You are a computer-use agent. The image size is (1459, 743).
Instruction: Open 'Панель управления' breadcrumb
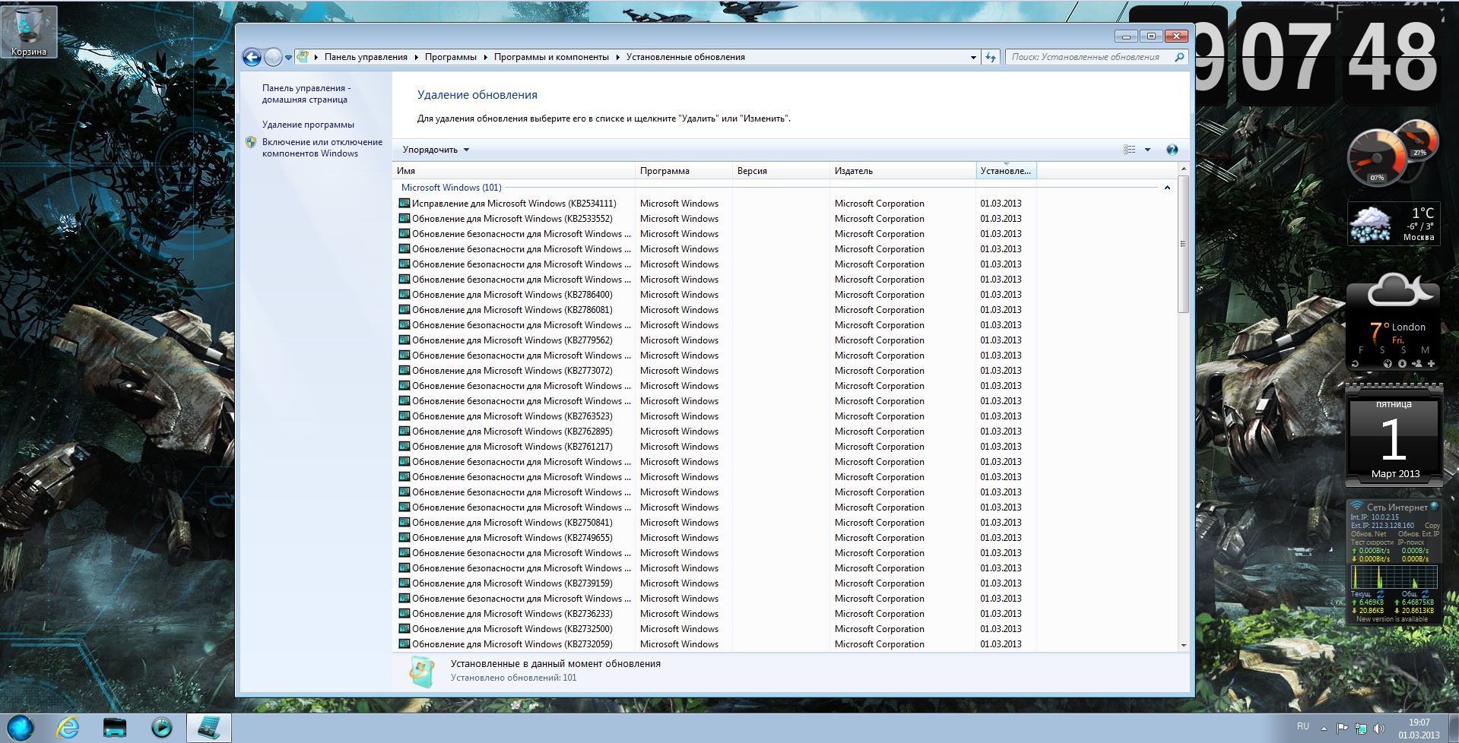pyautogui.click(x=366, y=57)
